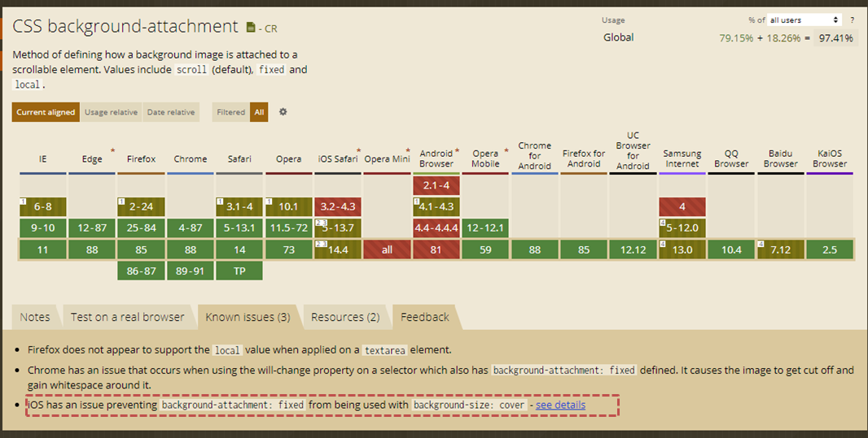868x438 pixels.
Task: Click the IE 9-10 support cell
Action: click(42, 228)
